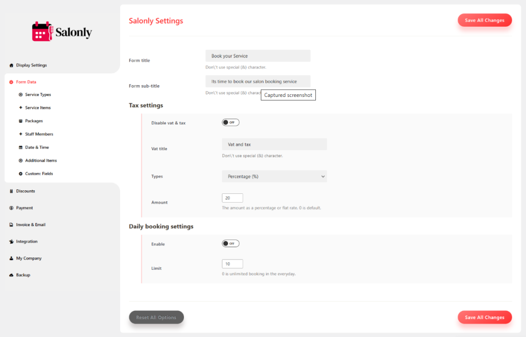Viewport: 526px width, 337px height.
Task: Toggle the Disable vat & tax switch
Action: point(231,123)
